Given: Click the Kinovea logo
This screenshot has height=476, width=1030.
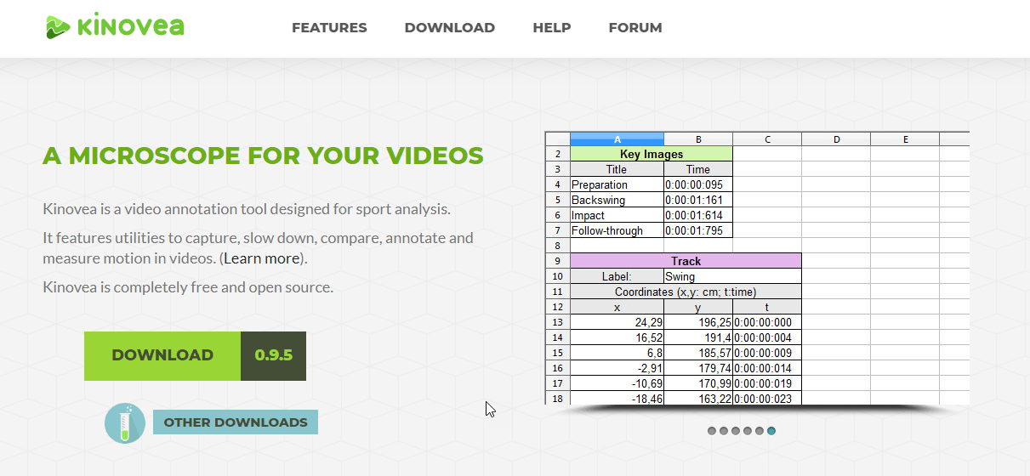Looking at the screenshot, I should click(115, 25).
